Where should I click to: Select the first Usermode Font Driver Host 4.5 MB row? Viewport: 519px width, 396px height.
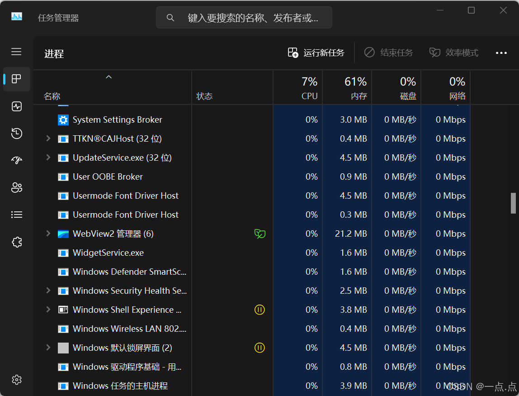tap(252, 196)
